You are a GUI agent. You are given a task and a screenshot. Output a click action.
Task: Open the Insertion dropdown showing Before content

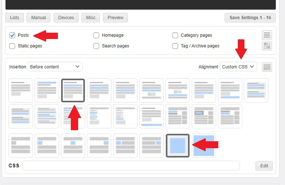click(55, 67)
